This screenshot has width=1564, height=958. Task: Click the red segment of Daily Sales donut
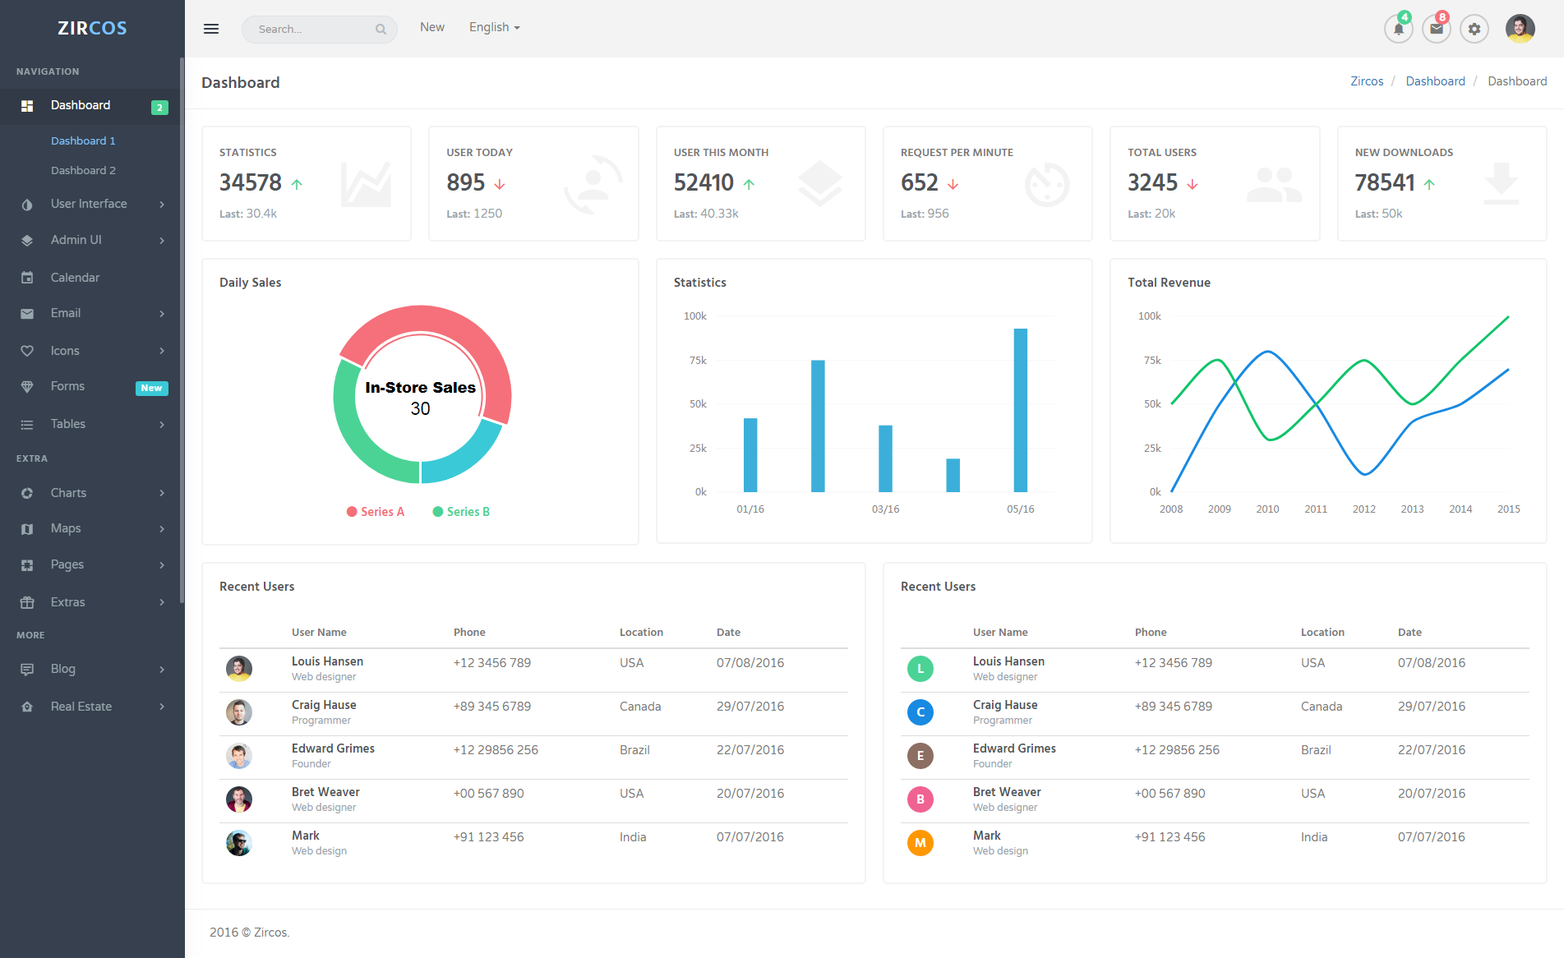click(x=460, y=325)
